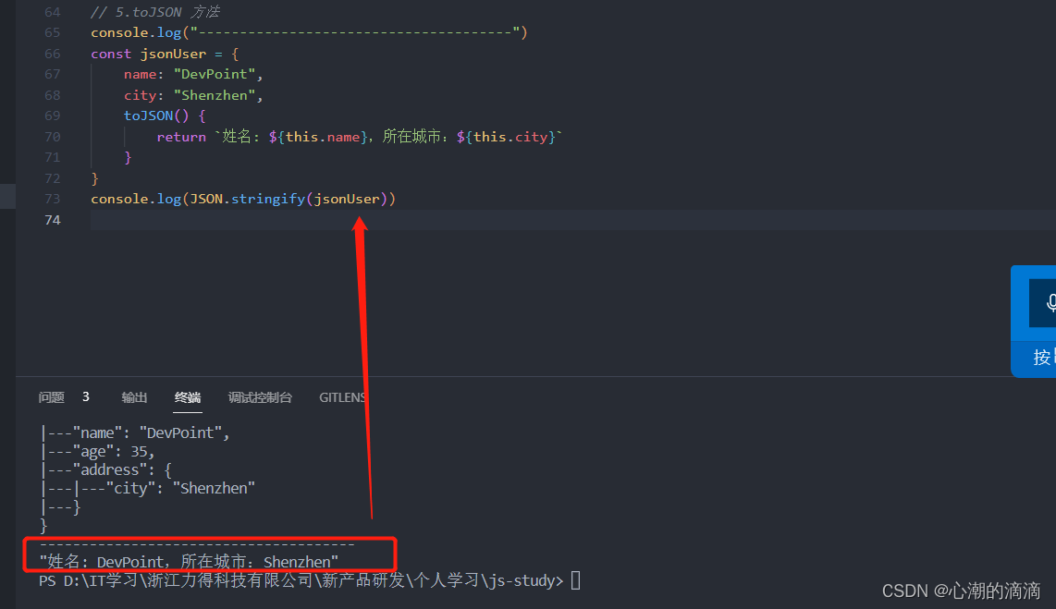
Task: Switch to the 输出 output tab
Action: pos(134,397)
